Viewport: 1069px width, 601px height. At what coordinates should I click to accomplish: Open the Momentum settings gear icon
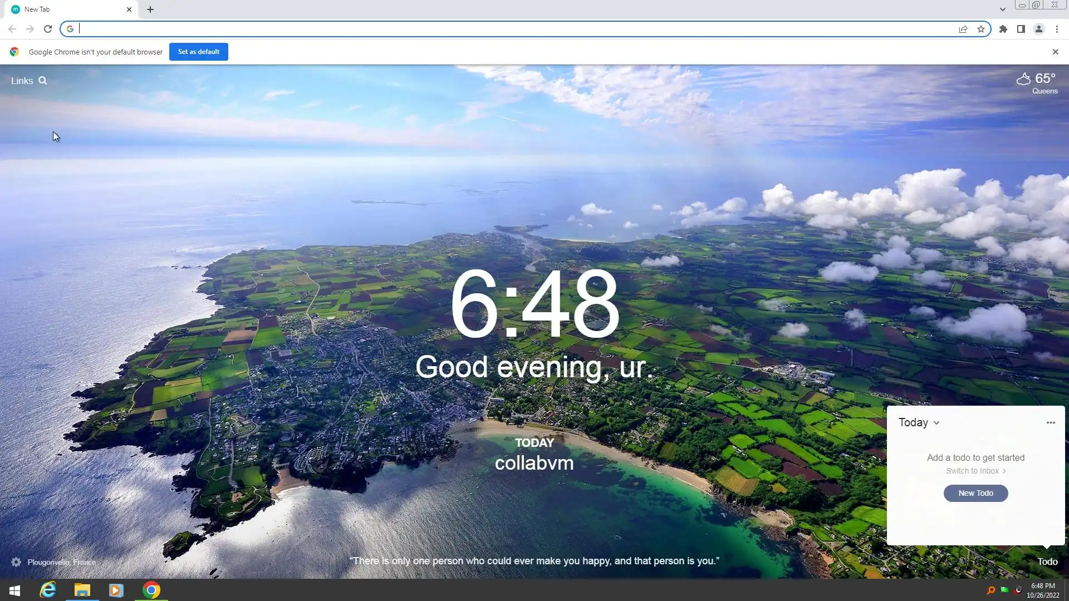pos(16,562)
